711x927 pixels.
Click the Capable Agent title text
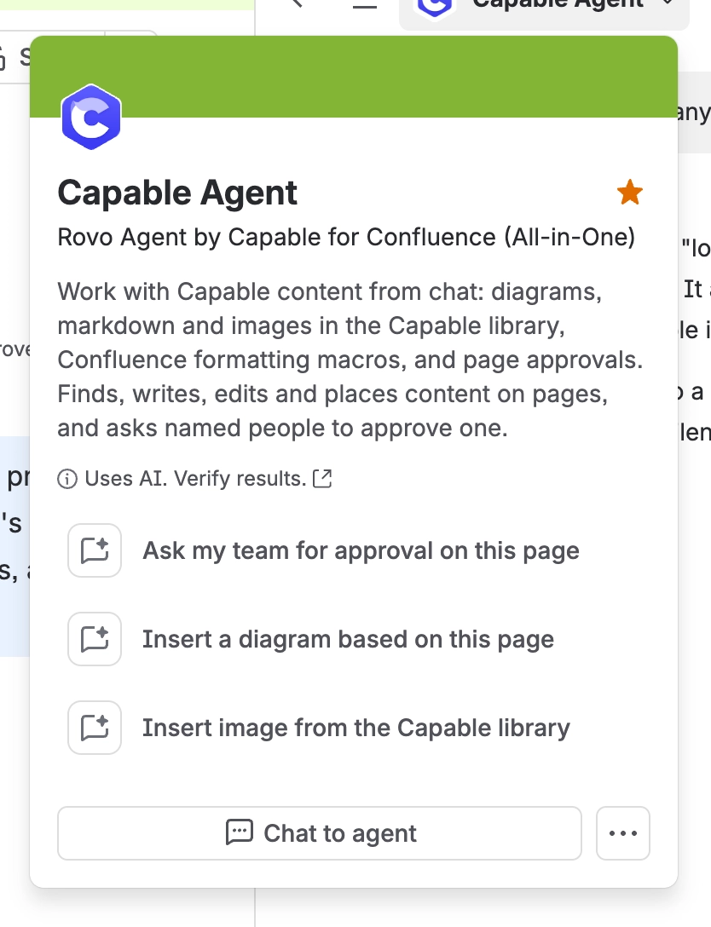(177, 193)
